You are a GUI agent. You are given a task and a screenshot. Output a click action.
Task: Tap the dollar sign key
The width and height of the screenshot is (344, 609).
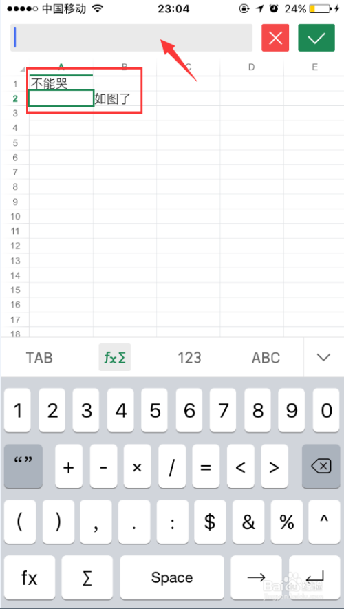pyautogui.click(x=210, y=522)
